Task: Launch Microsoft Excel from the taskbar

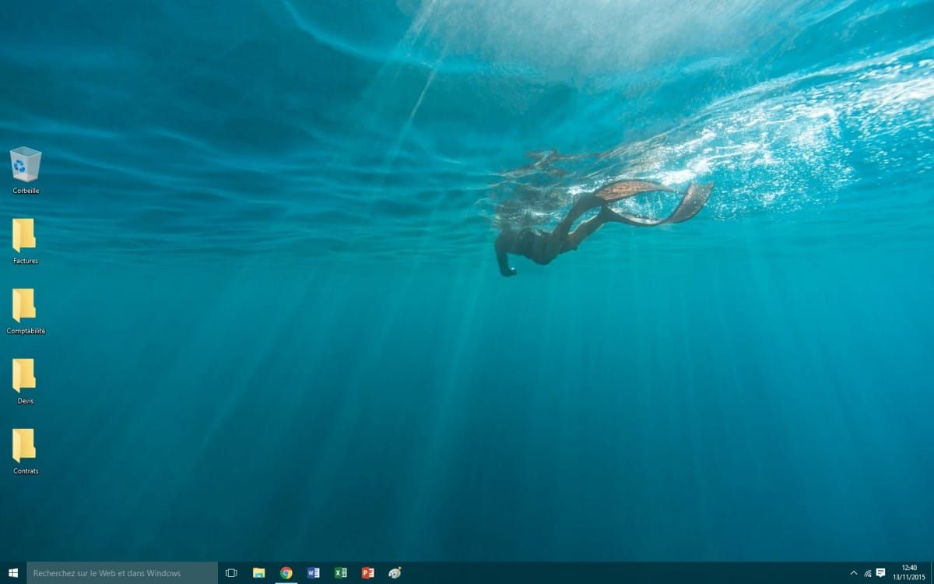Action: (x=341, y=573)
